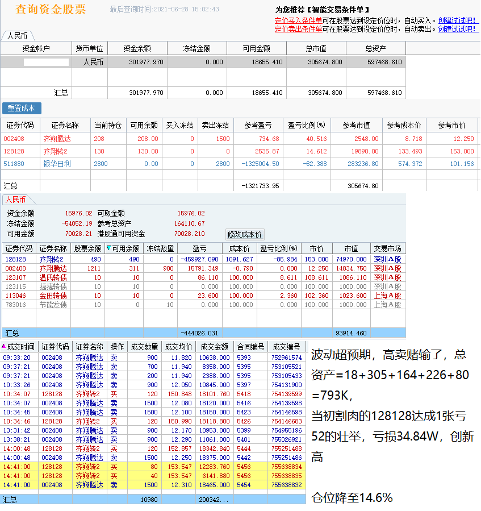The height and width of the screenshot is (511, 481).
Task: Click the 资金帐户 column header
Action: pos(36,48)
